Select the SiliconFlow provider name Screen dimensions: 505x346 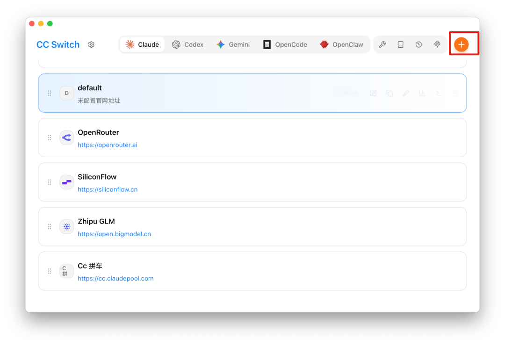point(97,177)
